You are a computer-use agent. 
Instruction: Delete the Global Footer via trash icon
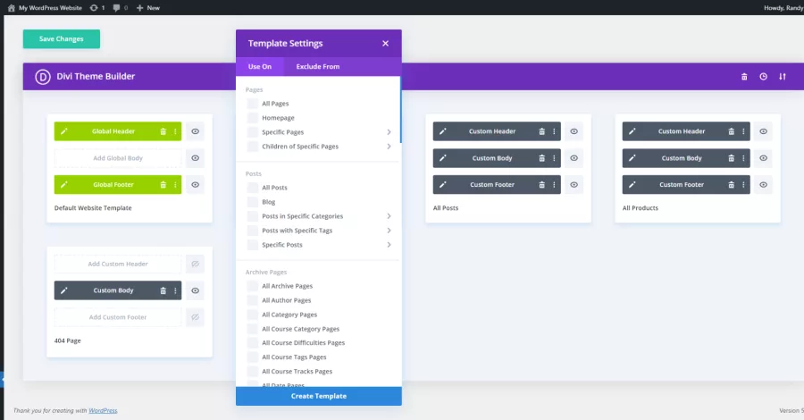(x=163, y=185)
